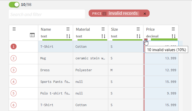The width and height of the screenshot is (192, 111).
Task: Open the row header hamburger menu
Action: point(14,29)
